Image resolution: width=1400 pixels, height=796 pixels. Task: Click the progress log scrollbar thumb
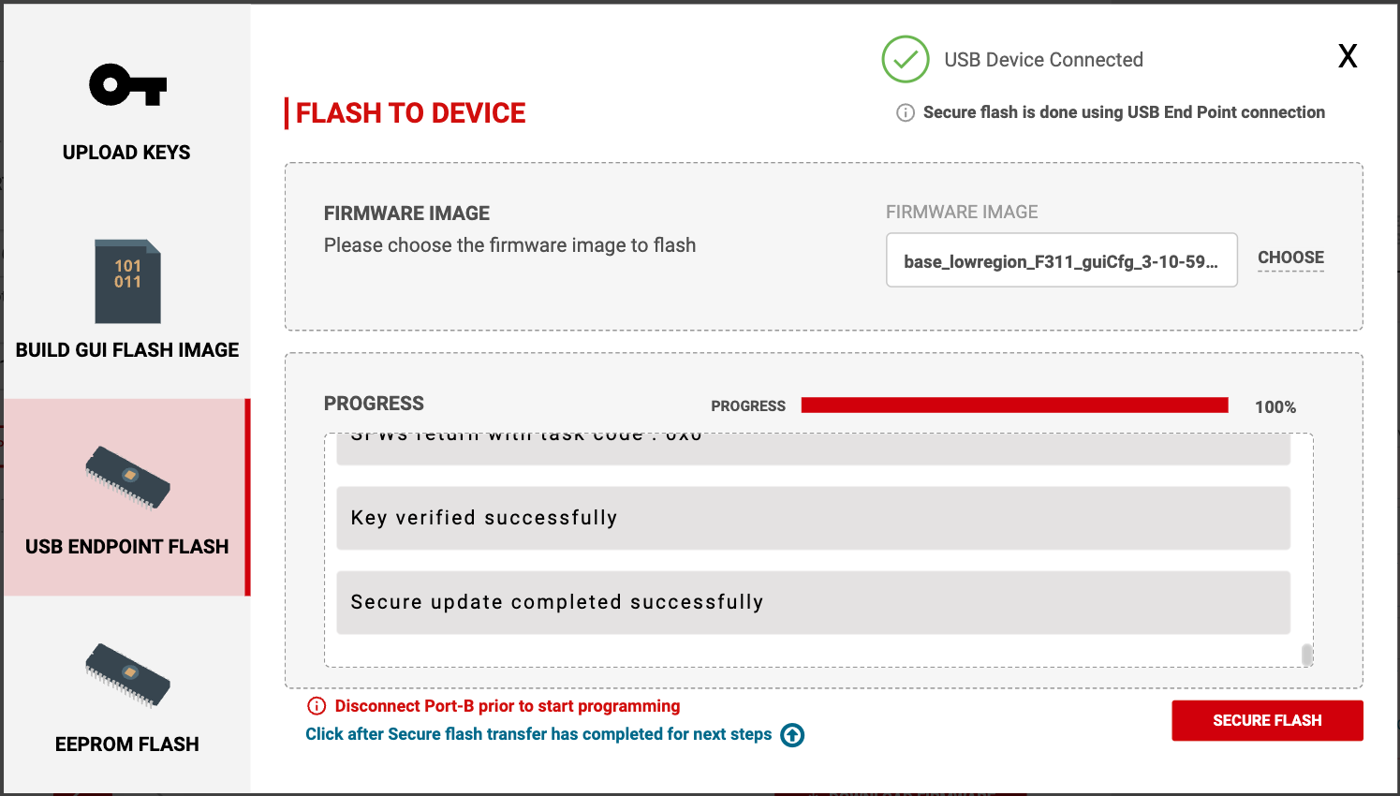[x=1307, y=655]
